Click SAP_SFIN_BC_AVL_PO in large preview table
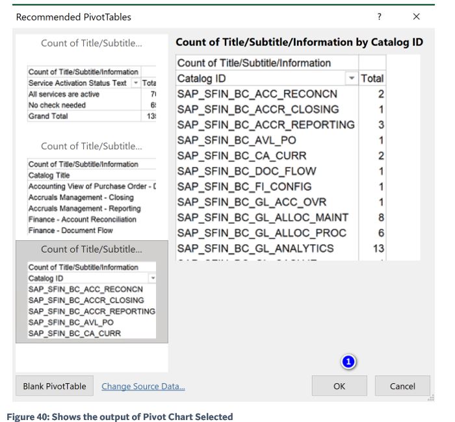Screen dimensions: 455x422 [237, 140]
